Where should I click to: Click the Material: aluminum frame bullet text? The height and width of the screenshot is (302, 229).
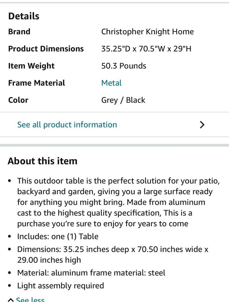91,273
